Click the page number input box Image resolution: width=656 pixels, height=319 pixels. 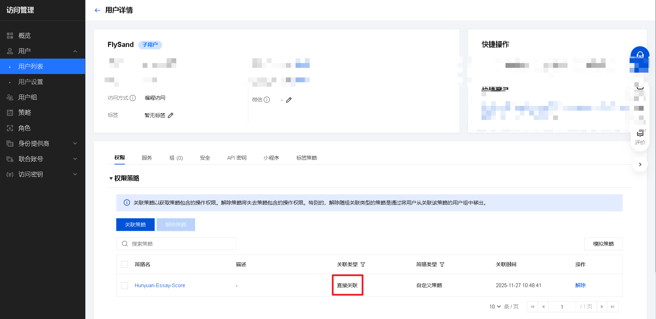click(x=562, y=307)
